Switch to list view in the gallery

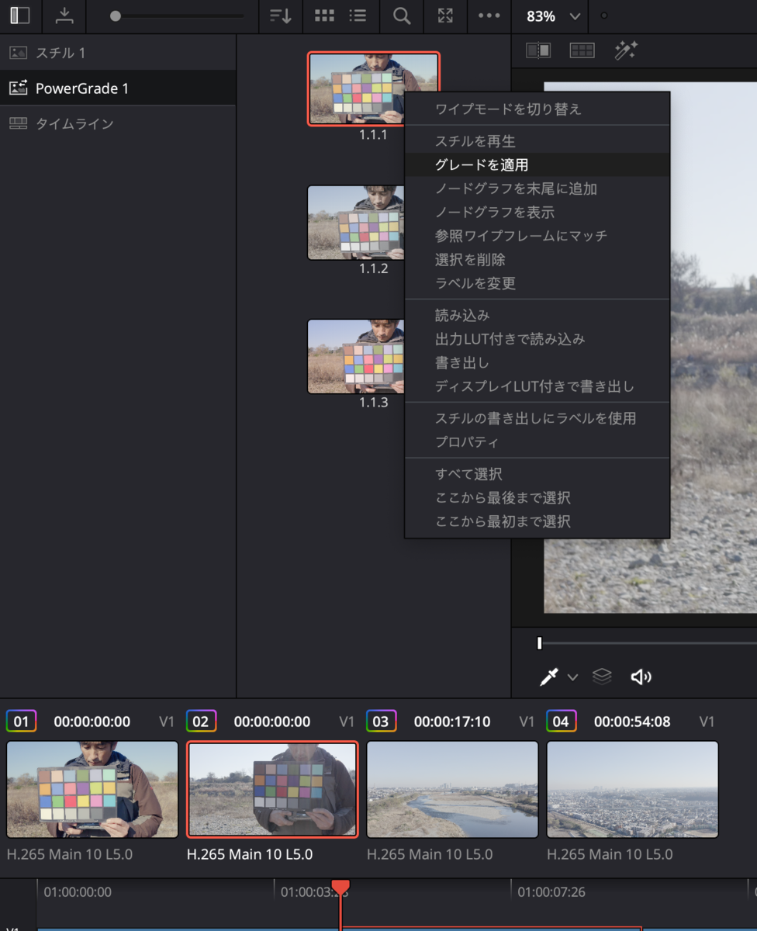click(358, 16)
